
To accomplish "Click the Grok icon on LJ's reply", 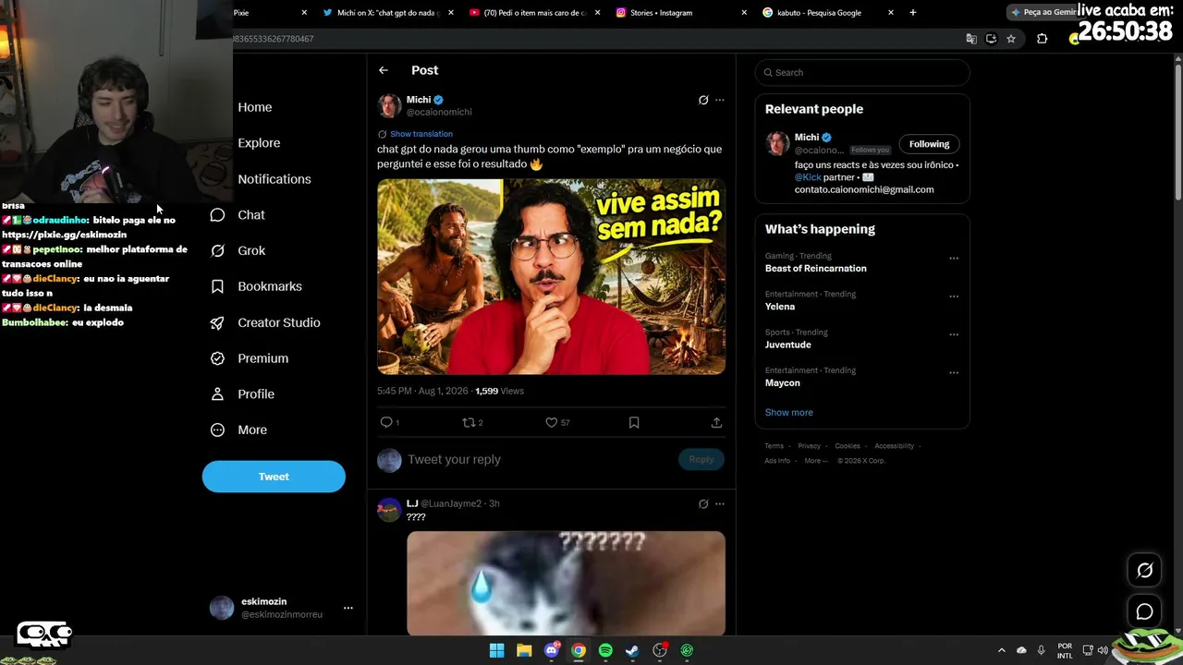I will click(703, 503).
